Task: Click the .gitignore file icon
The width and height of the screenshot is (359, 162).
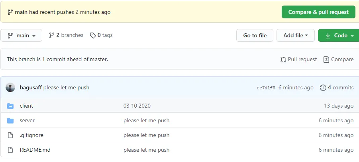Action: (10, 135)
